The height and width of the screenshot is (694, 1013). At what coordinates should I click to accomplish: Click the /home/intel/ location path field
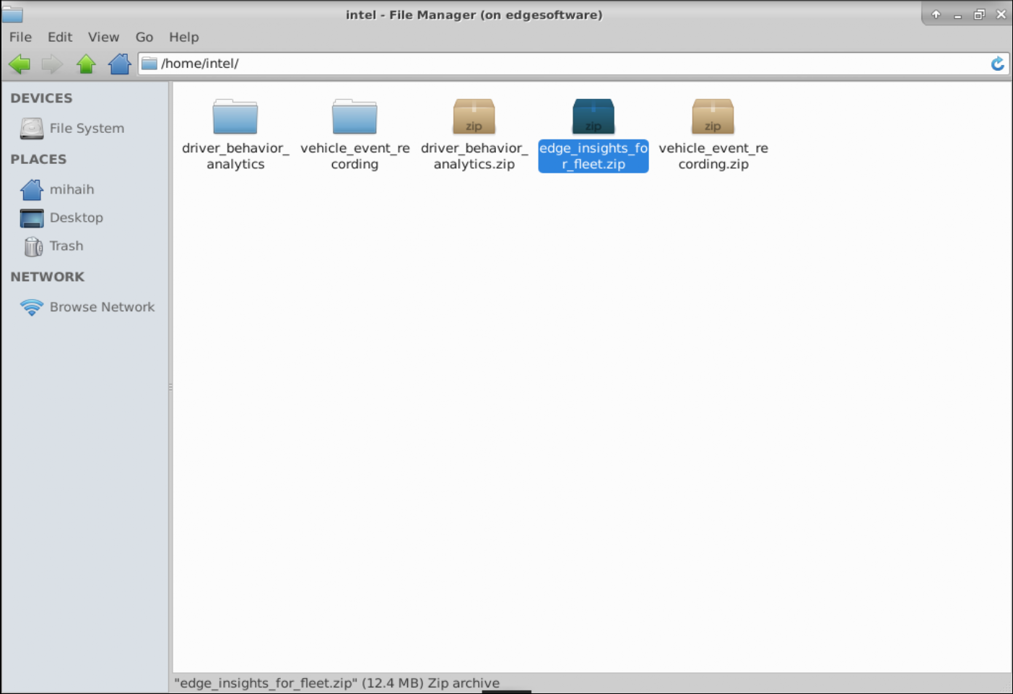573,64
